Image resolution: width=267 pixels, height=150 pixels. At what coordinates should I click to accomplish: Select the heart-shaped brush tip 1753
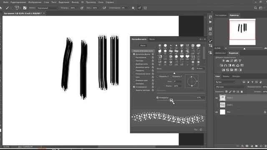click(x=182, y=57)
